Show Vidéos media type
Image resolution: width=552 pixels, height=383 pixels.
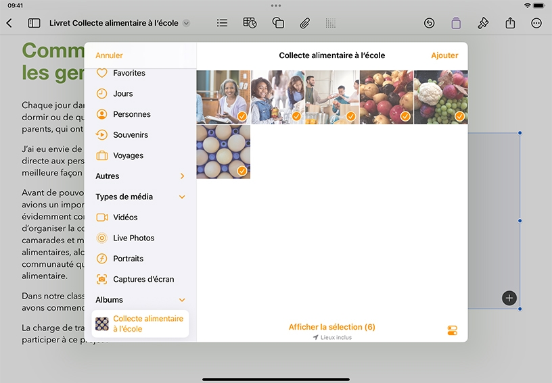pos(140,217)
